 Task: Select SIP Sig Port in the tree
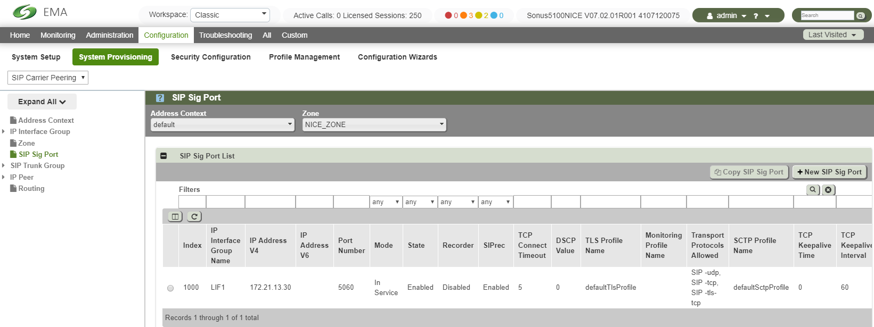38,155
